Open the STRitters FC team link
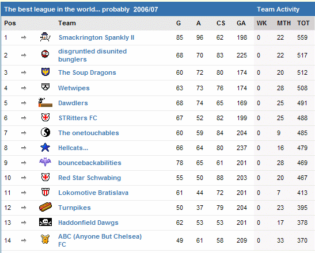This screenshot has height=253, width=315. 78,118
